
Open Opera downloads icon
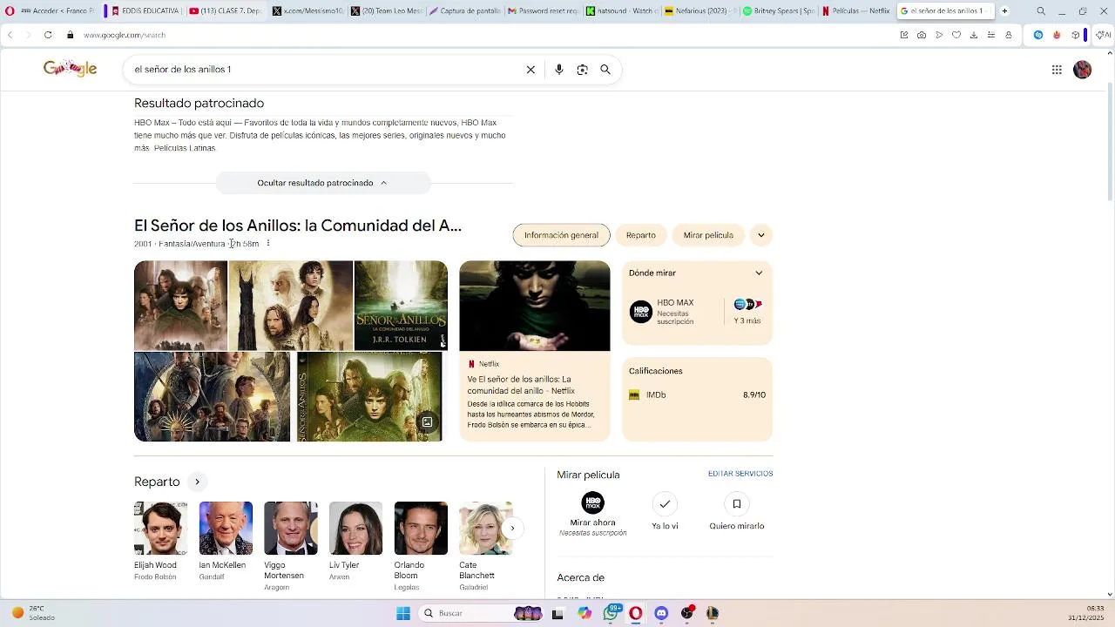click(x=974, y=35)
